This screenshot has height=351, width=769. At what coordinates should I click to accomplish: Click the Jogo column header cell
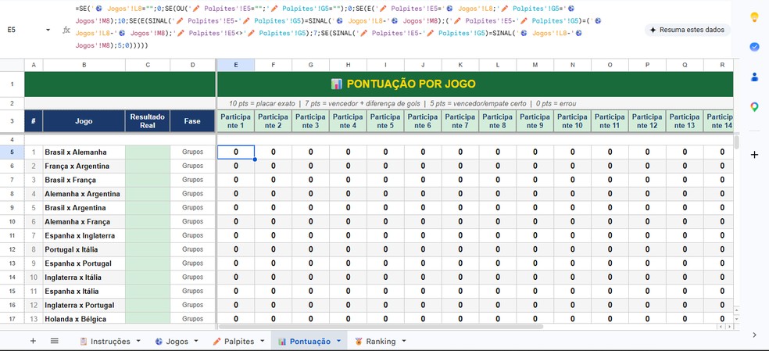[x=84, y=120]
